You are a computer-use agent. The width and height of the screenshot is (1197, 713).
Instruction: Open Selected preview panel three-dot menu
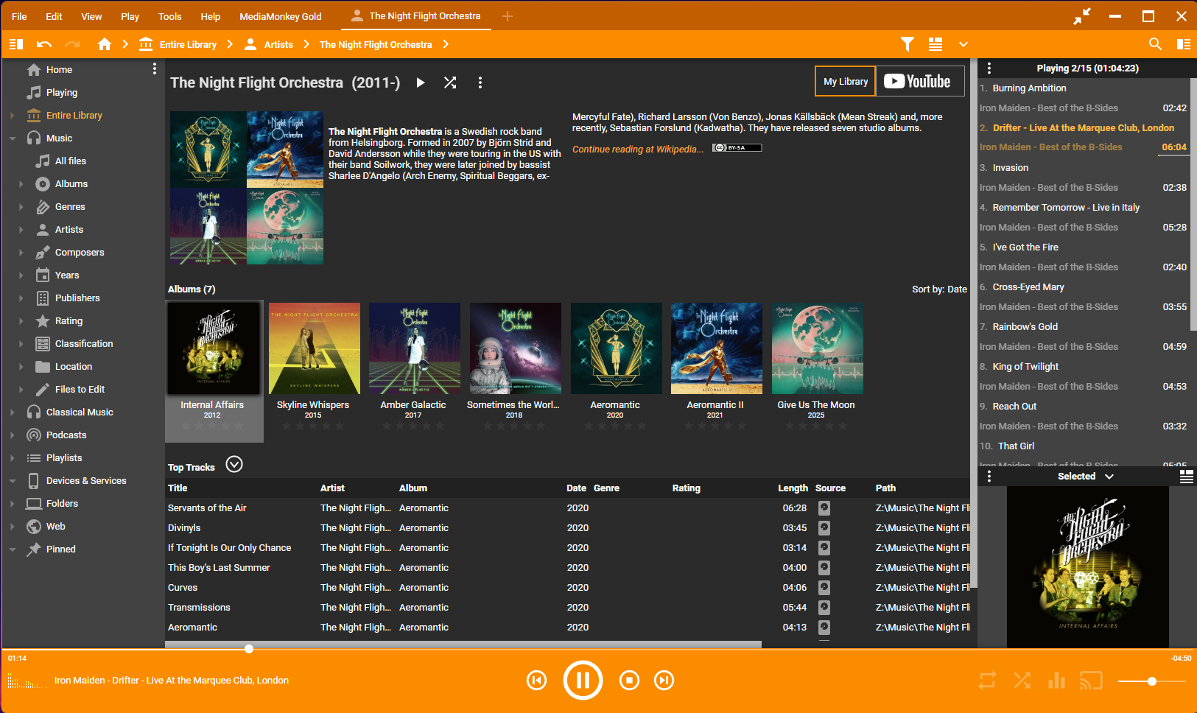click(x=989, y=477)
